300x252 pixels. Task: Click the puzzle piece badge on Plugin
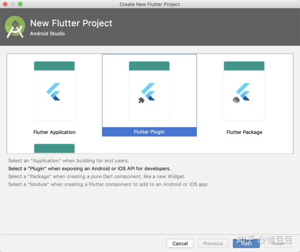[142, 100]
